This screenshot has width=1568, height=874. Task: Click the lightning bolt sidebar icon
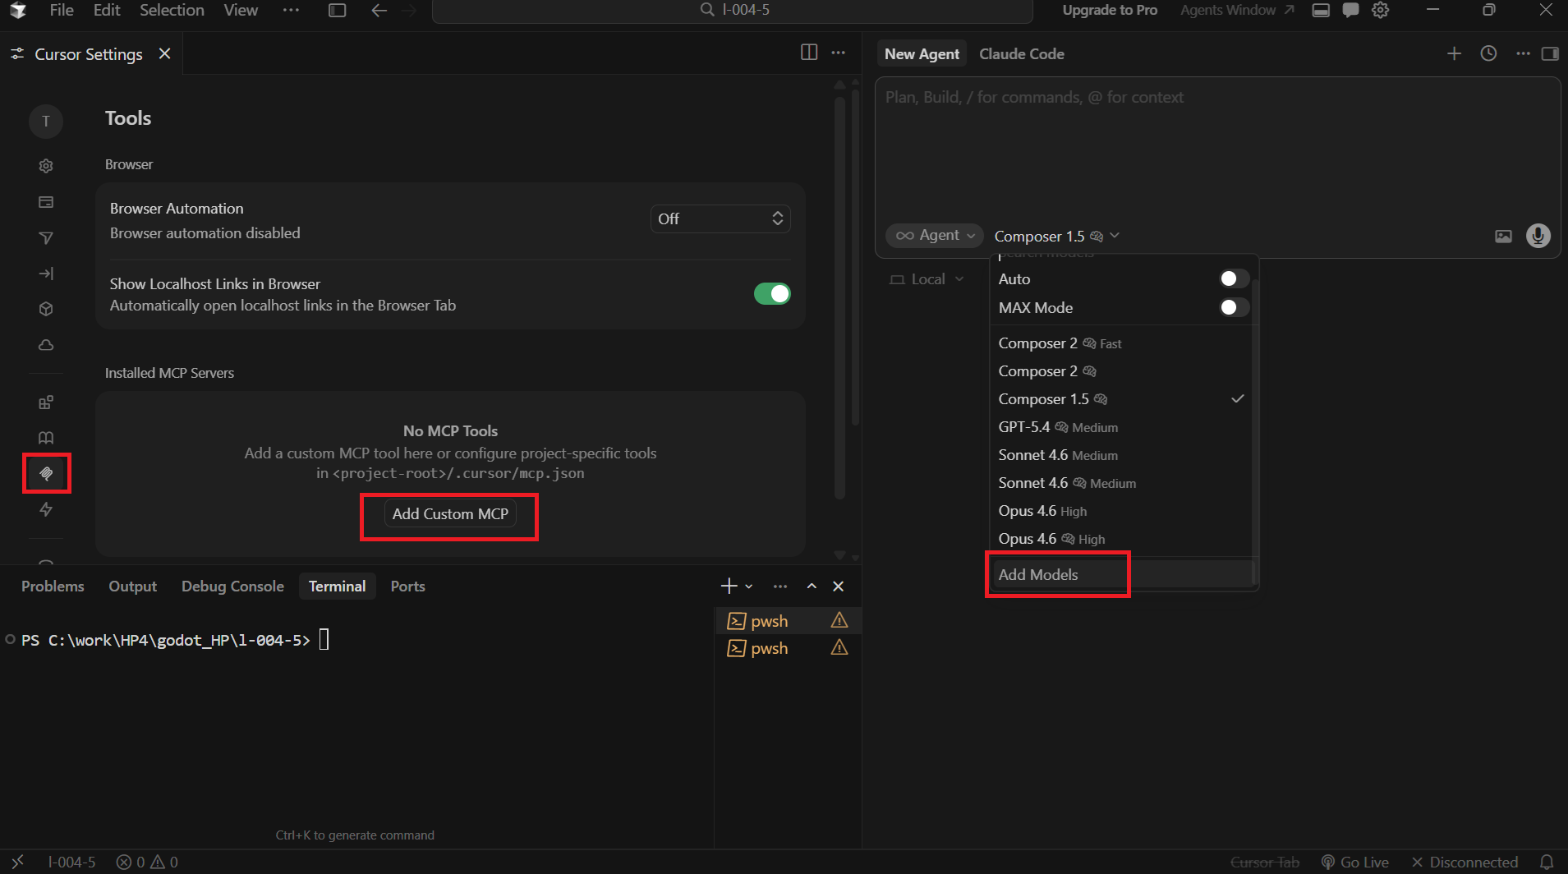point(46,509)
